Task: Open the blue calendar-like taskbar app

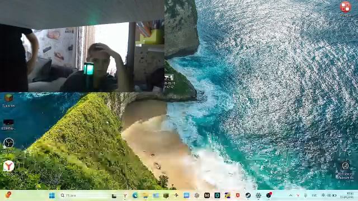Action: coord(186,195)
